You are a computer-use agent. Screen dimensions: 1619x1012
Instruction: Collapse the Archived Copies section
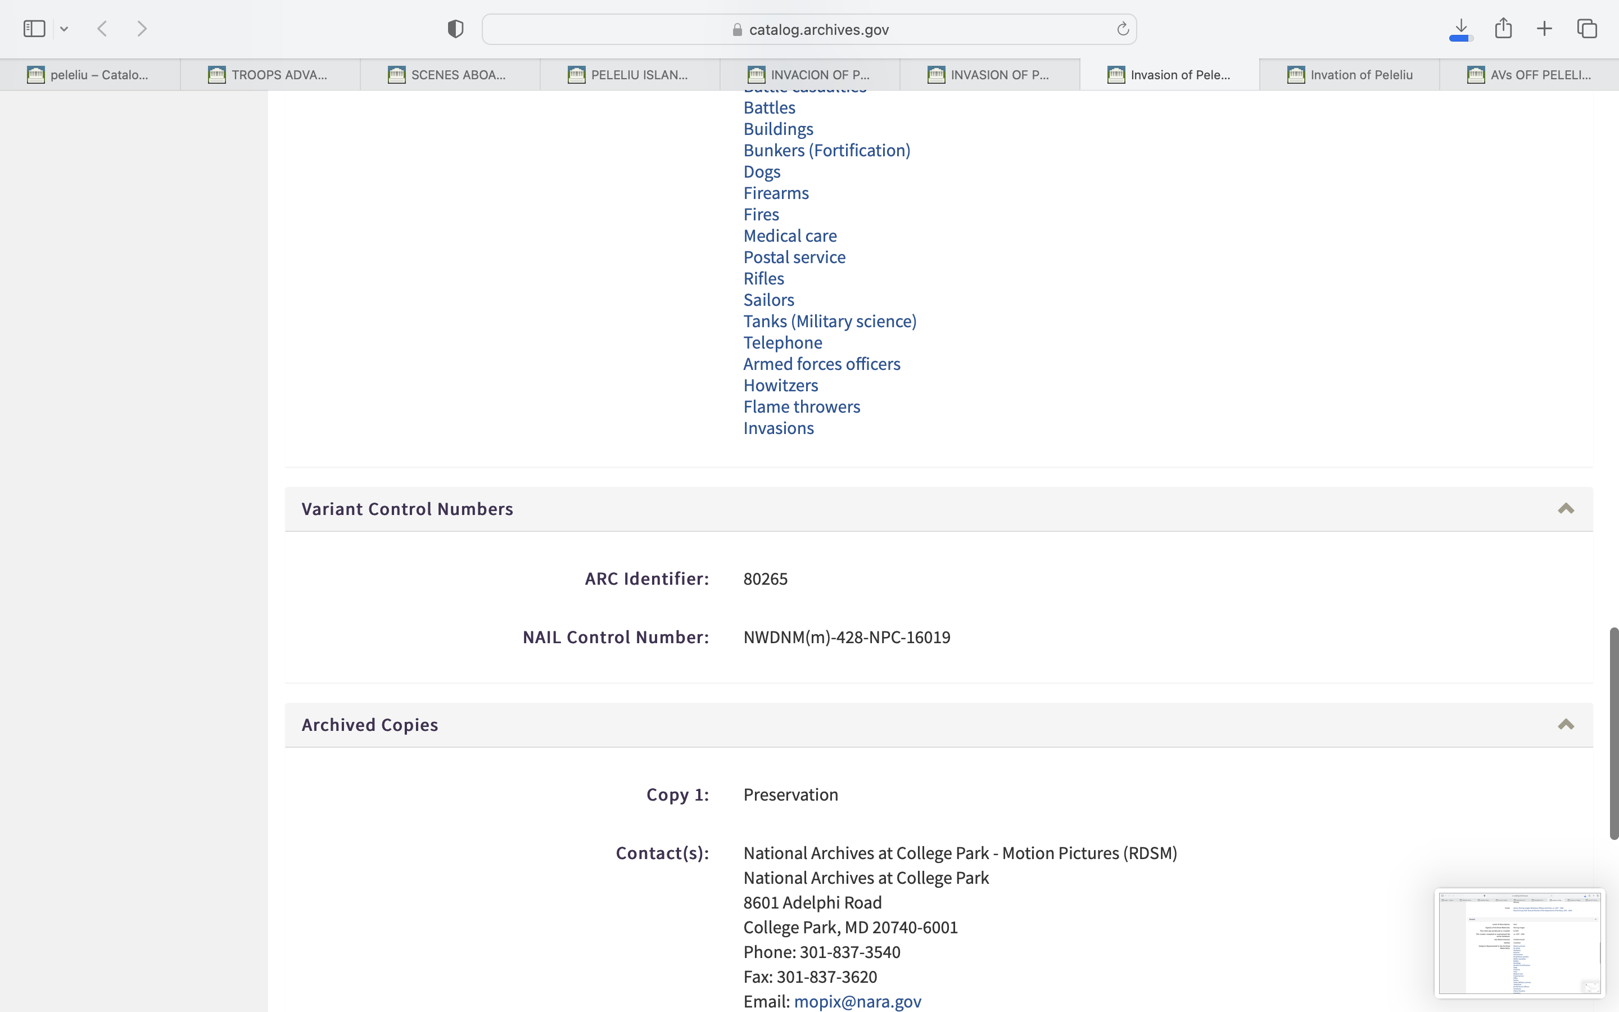tap(1566, 725)
